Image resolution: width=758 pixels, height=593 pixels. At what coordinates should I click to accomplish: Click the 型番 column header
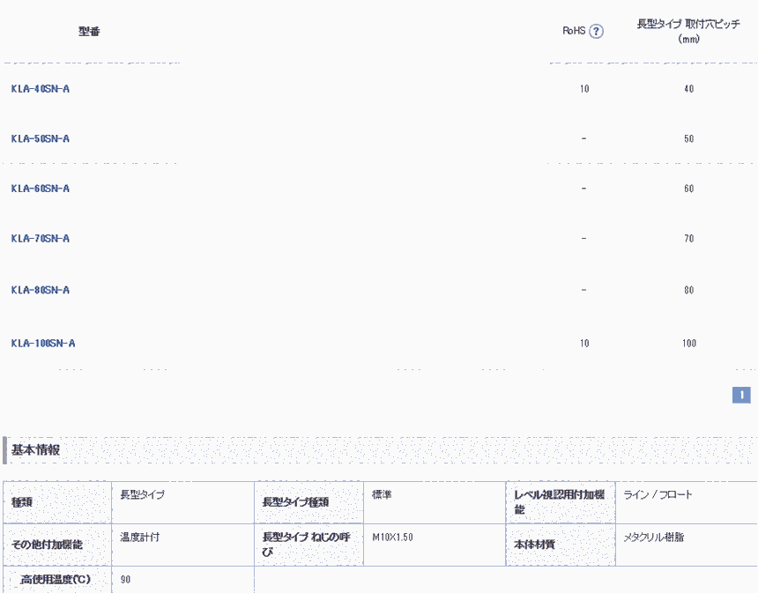[89, 32]
